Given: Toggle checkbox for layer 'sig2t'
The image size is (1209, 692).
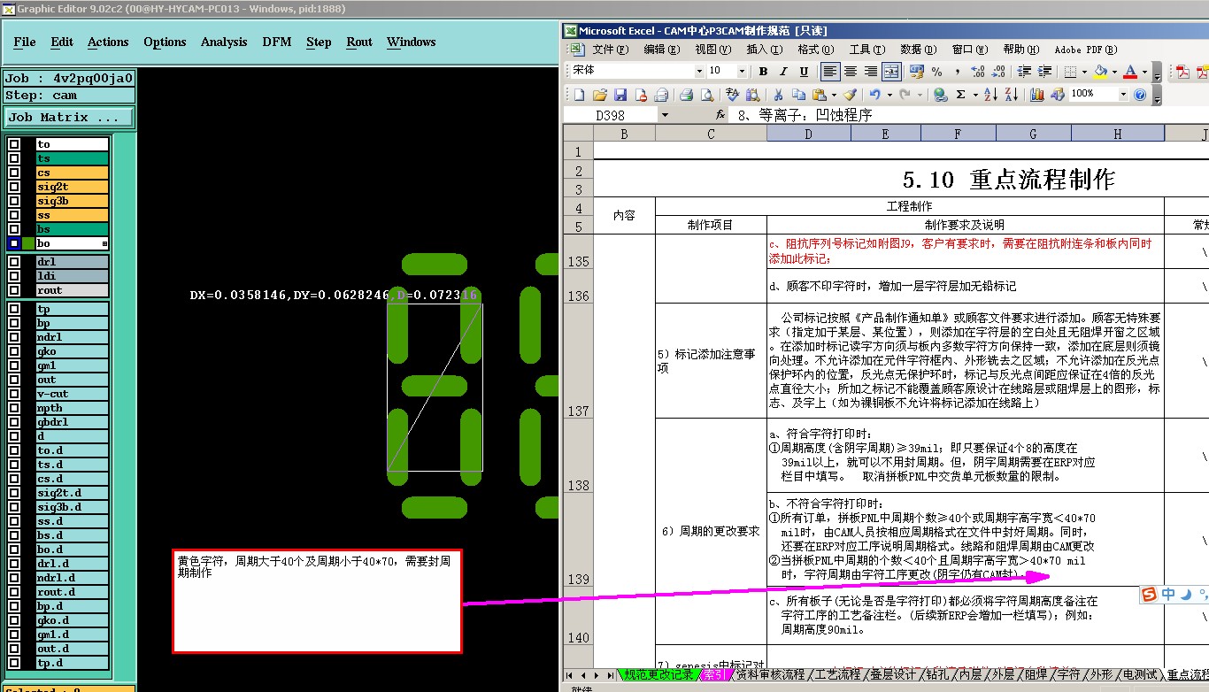Looking at the screenshot, I should click(x=14, y=187).
